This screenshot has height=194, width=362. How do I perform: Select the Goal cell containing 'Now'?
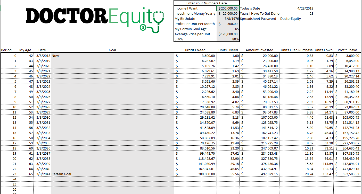coord(112,56)
